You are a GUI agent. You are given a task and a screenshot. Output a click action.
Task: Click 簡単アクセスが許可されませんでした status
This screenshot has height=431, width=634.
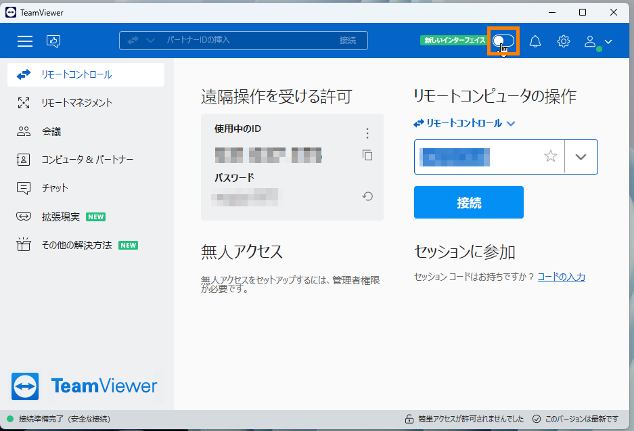click(x=471, y=419)
